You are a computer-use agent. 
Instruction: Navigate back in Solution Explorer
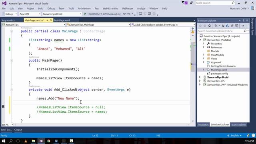point(200,26)
